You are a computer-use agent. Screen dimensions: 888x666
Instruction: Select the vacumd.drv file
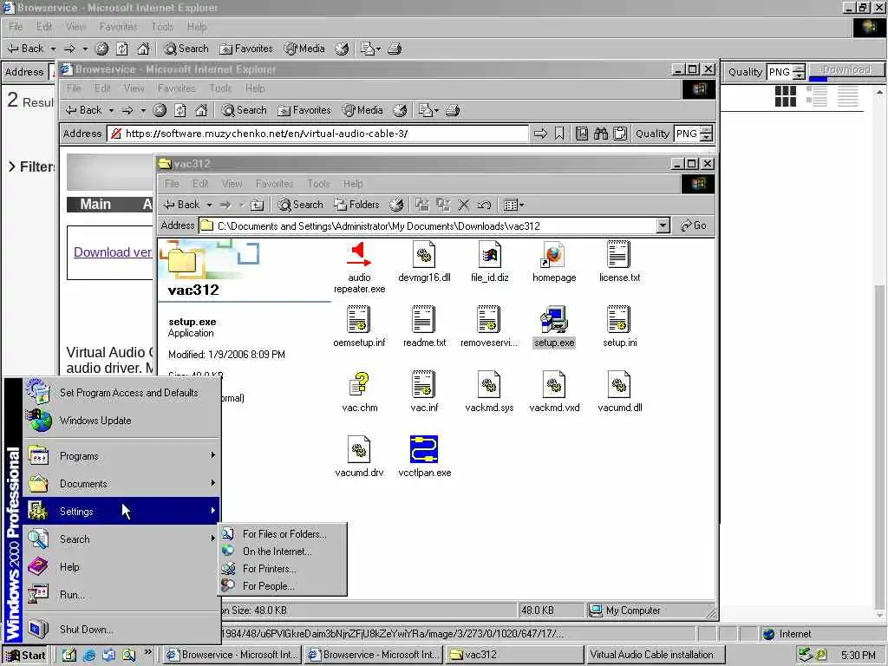tap(359, 450)
